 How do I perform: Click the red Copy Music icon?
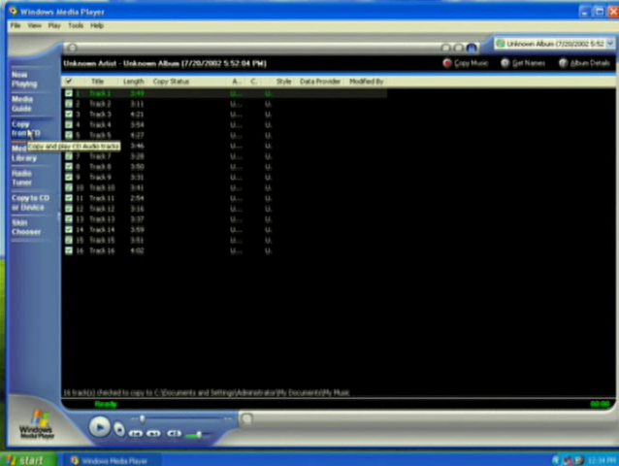point(447,63)
